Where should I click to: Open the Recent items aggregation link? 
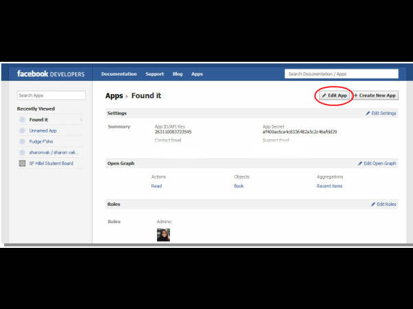coord(330,186)
